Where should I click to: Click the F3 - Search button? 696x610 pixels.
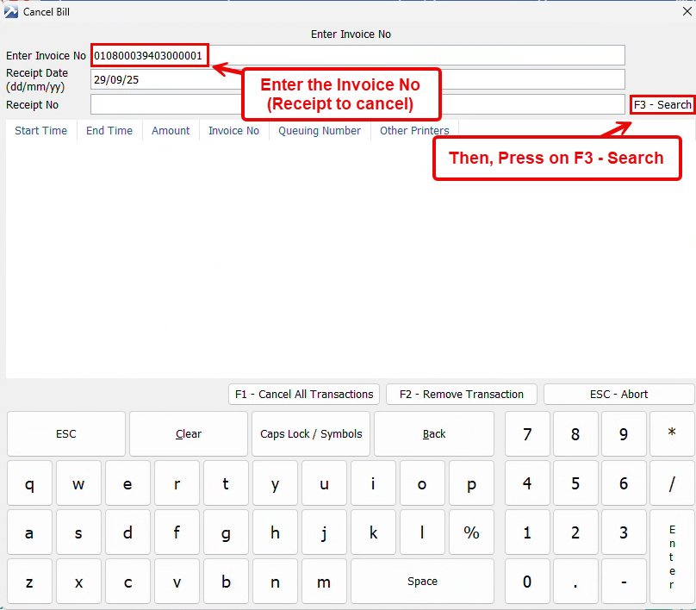662,104
